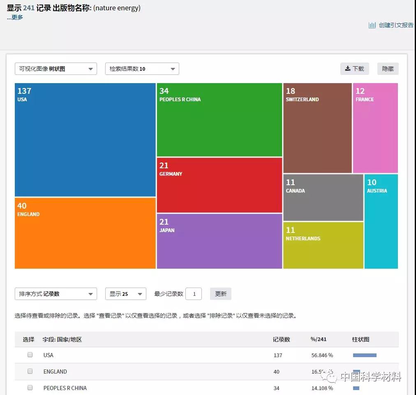Click the brown SWITZERLAND treemap tile

point(317,128)
